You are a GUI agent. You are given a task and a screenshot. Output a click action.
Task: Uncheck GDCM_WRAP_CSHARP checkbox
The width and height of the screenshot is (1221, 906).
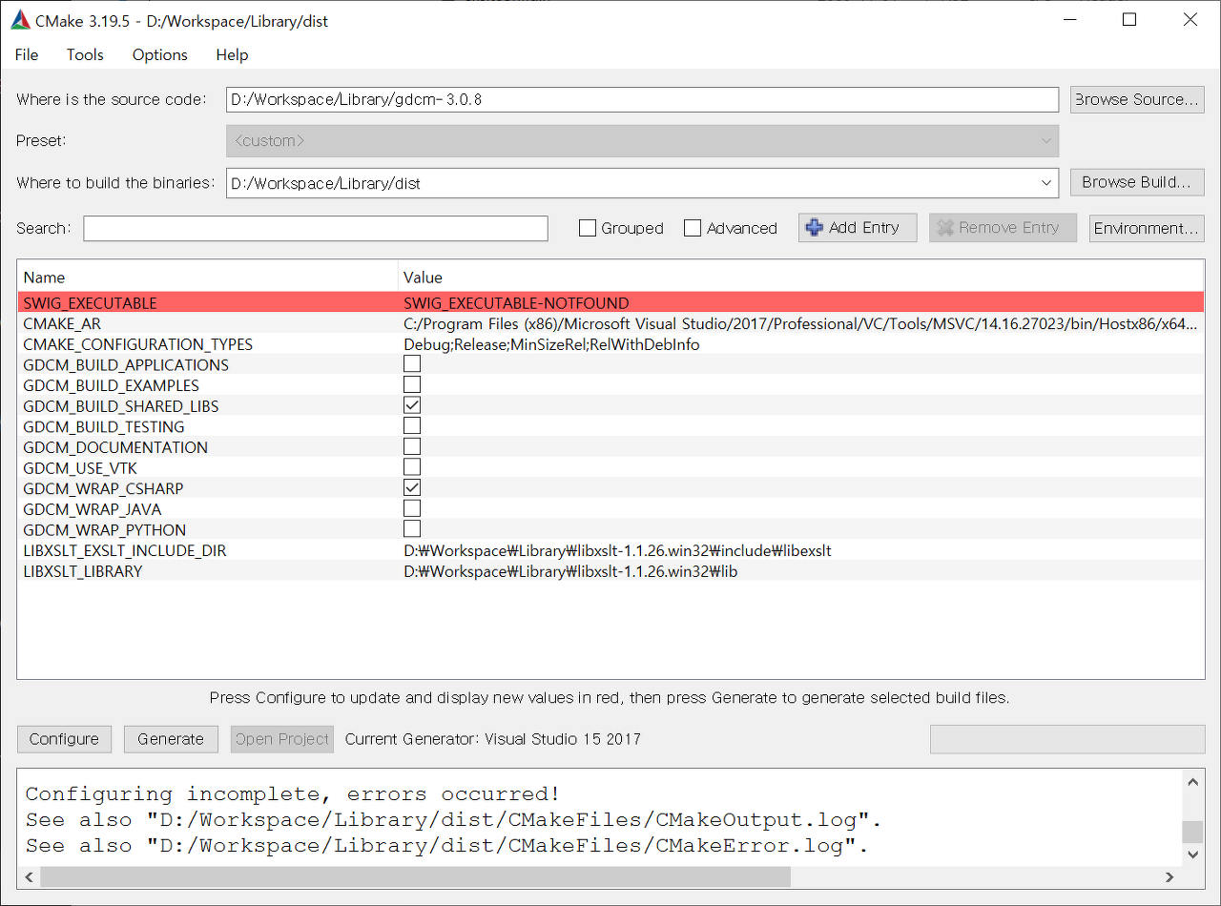coord(412,488)
